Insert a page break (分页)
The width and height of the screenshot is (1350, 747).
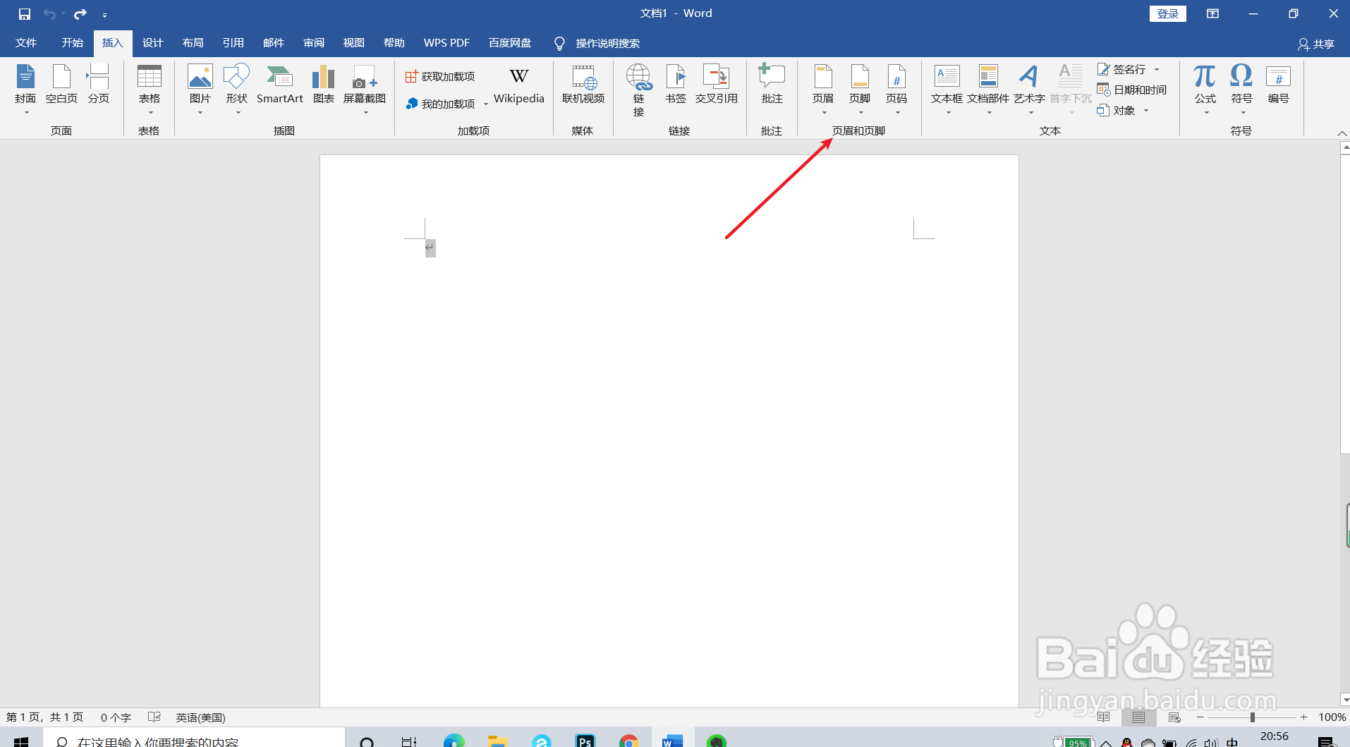coord(99,85)
